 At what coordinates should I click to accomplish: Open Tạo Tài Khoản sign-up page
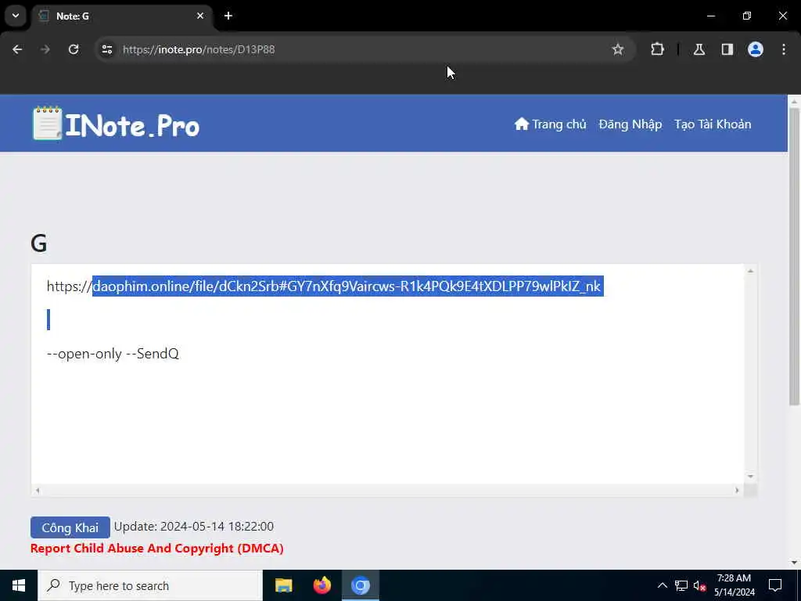point(713,124)
